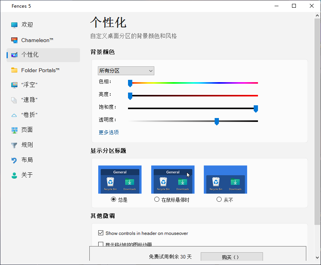Image resolution: width=321 pixels, height=265 pixels.
Task: Open the 关于 page
Action: tap(43, 175)
